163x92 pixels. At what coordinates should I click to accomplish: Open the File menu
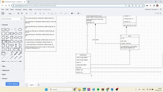click(x=3, y=9)
